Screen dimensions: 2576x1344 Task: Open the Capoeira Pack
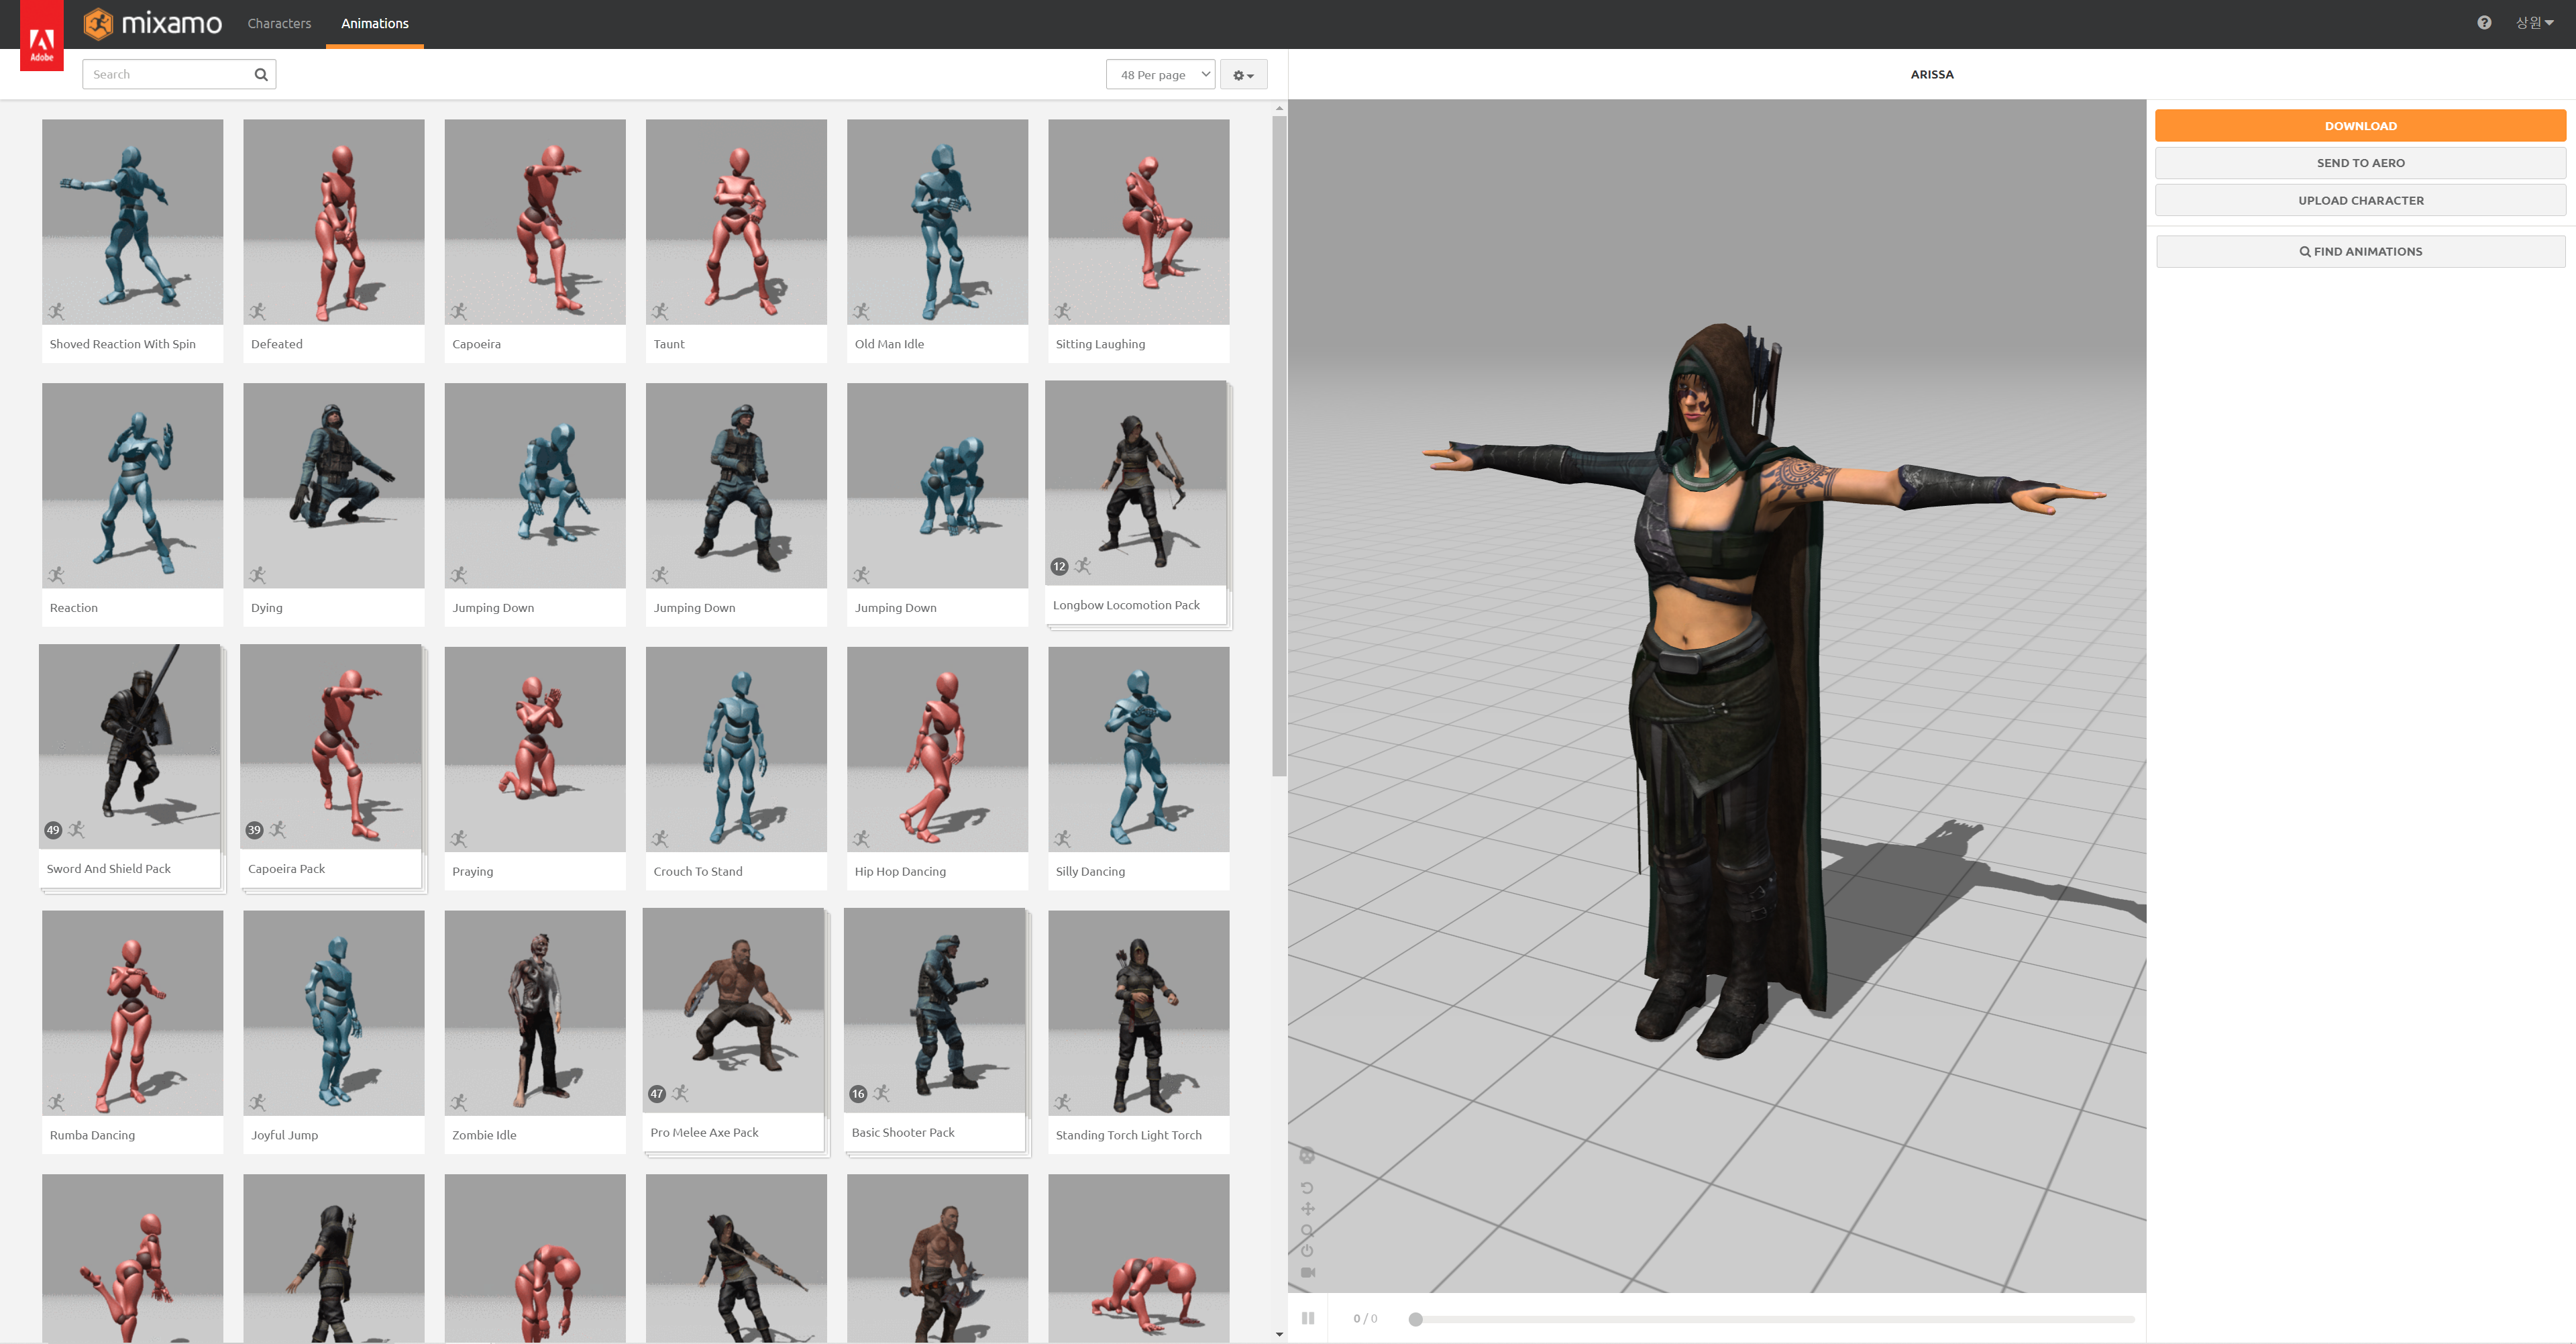[x=331, y=766]
